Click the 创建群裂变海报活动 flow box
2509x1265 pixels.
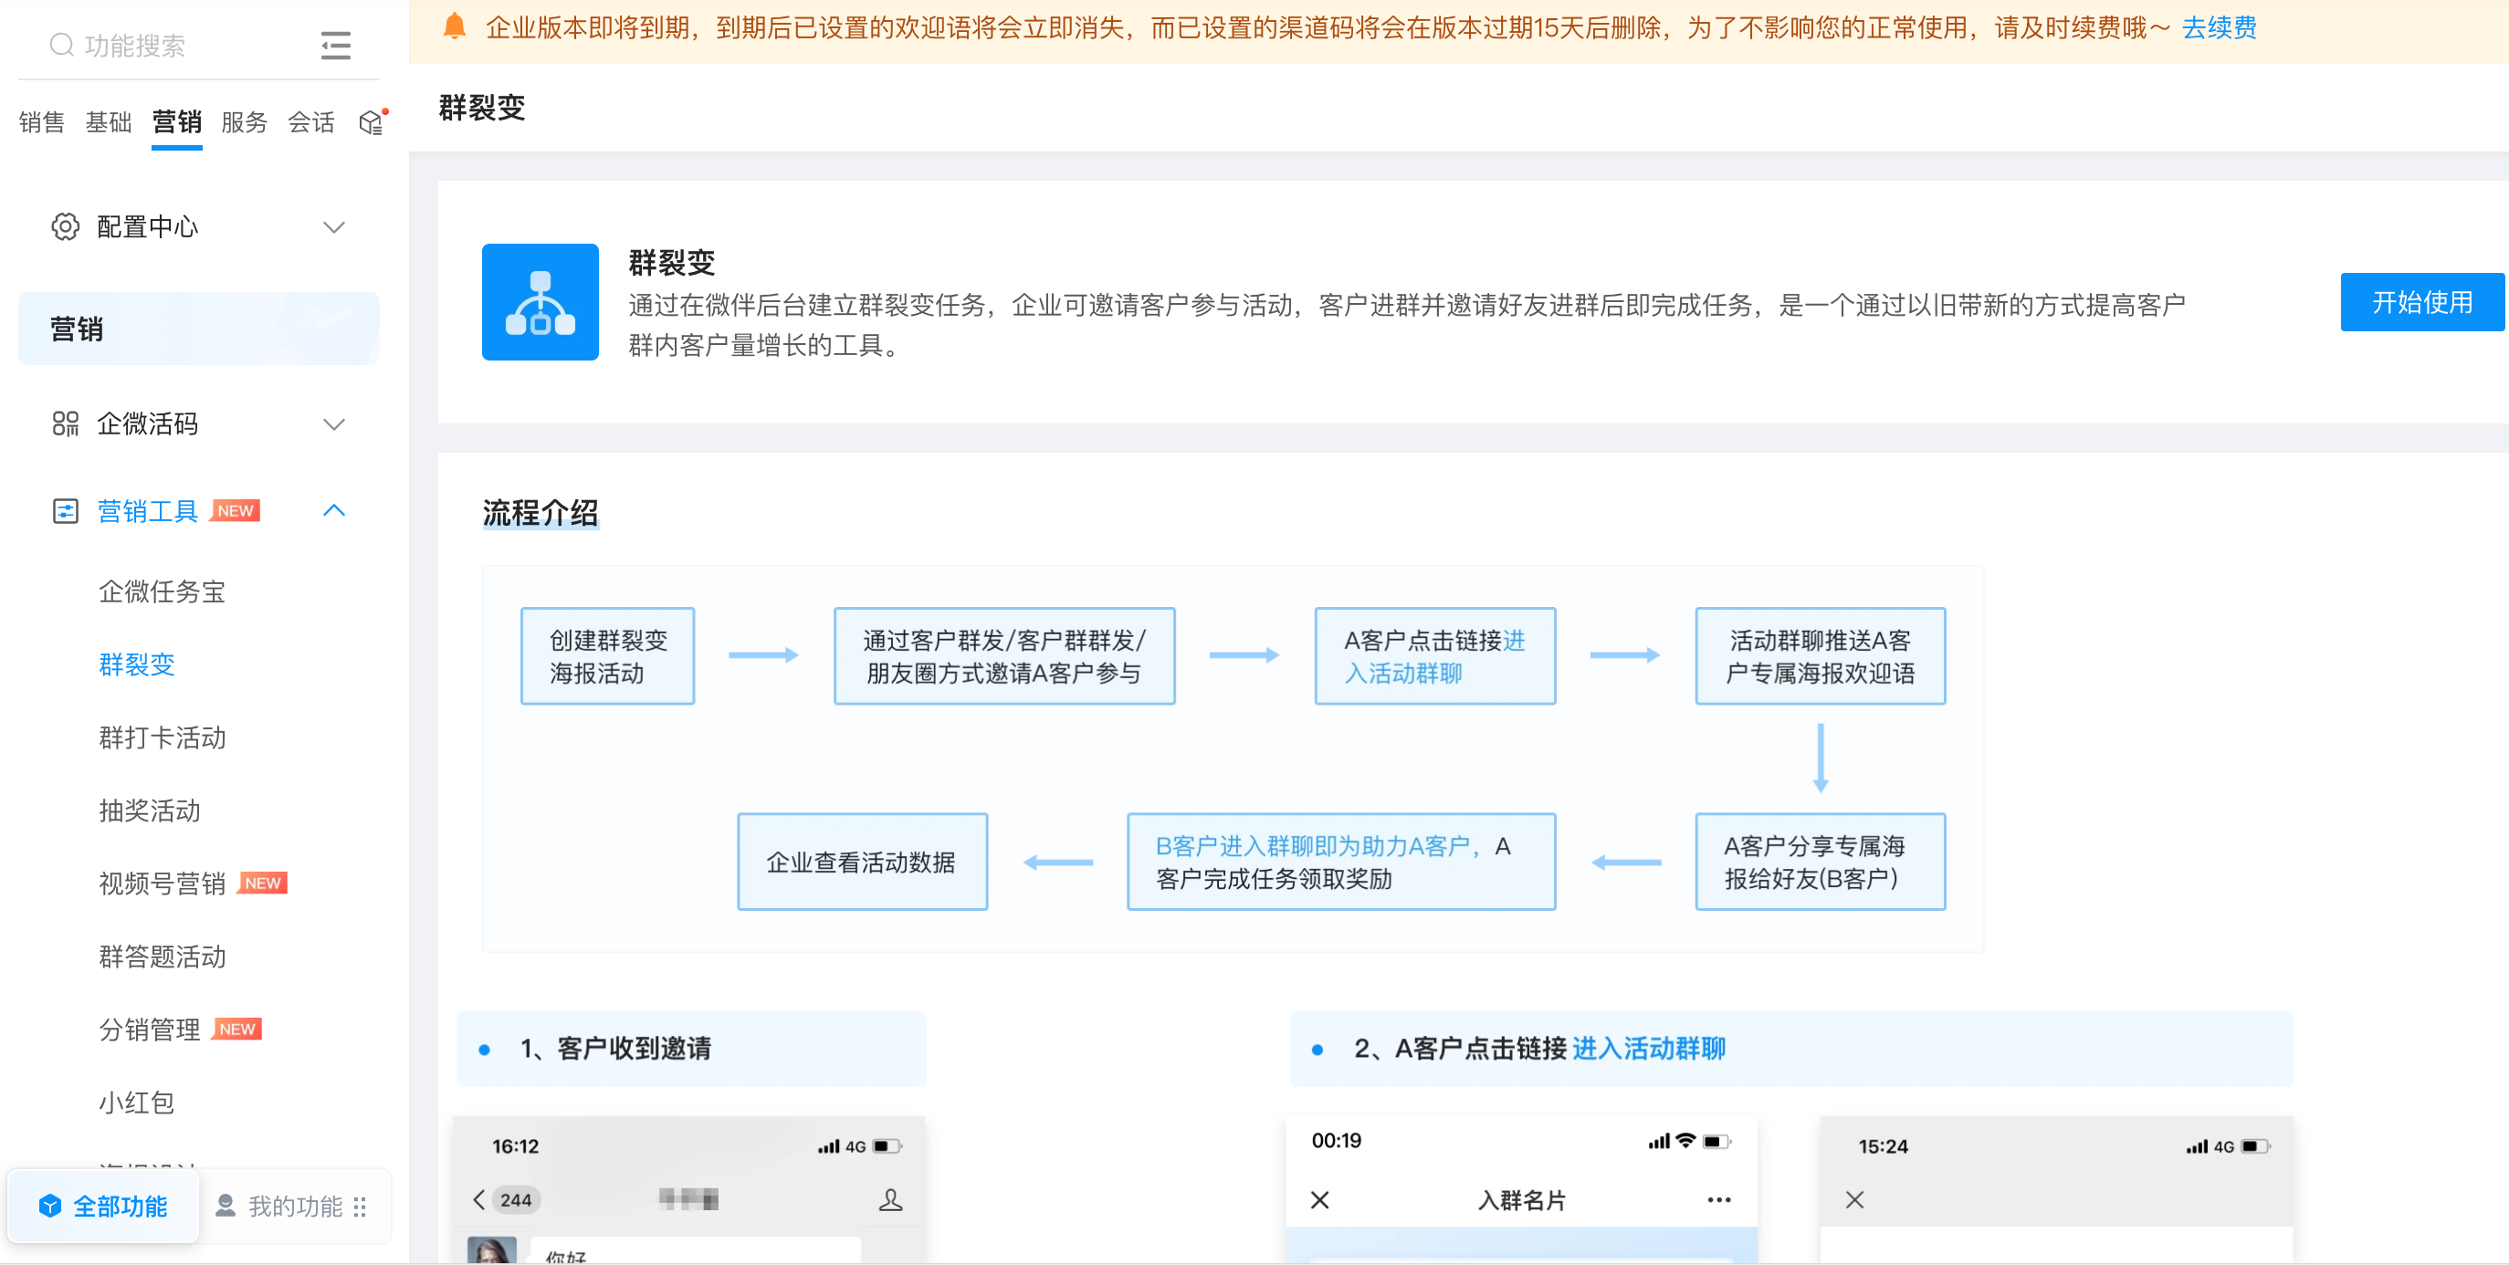click(x=608, y=655)
